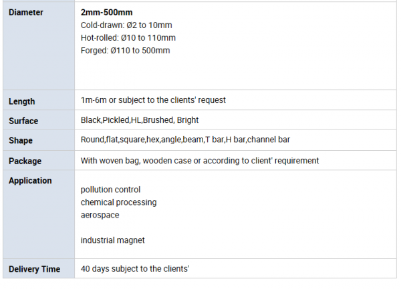The width and height of the screenshot is (401, 289).
Task: Click the Round, flat, square shape list text
Action: coord(184,139)
